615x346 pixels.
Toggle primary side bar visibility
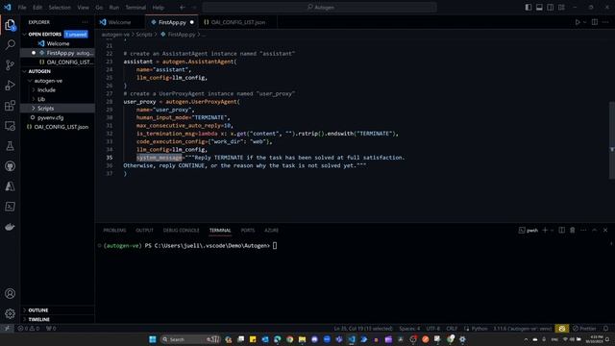pyautogui.click(x=529, y=7)
